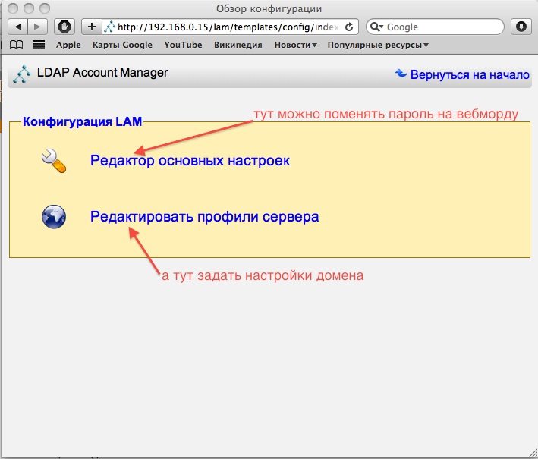Screen dimensions: 538x459
Task: Open Top Sites grid icon
Action: pyautogui.click(x=39, y=45)
